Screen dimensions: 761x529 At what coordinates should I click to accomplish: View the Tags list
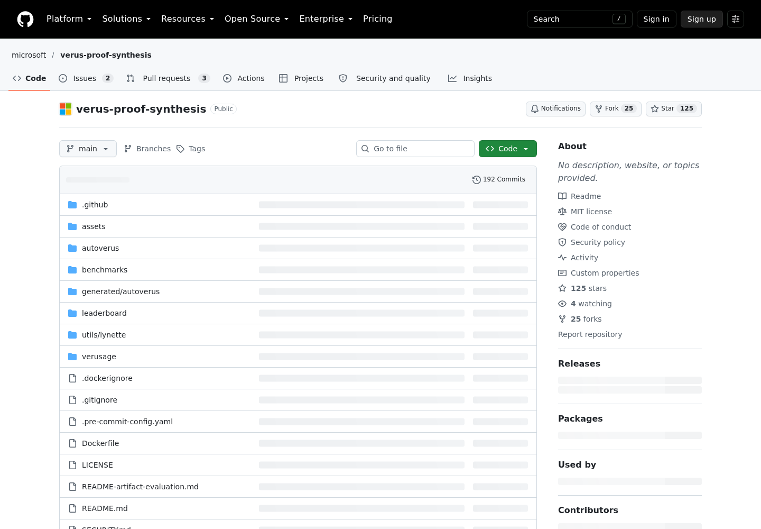coord(191,149)
